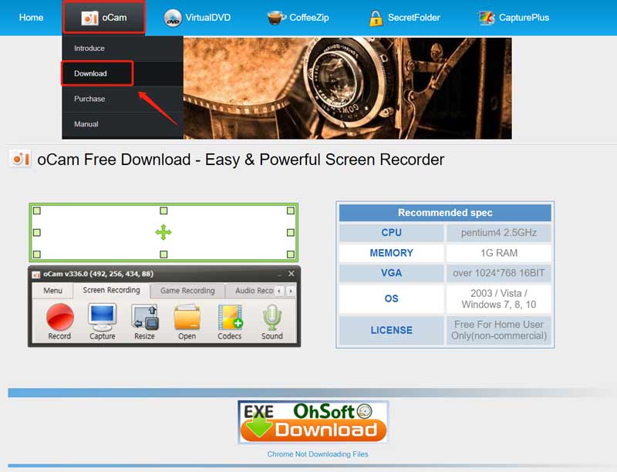Click the Open folder icon in oCam
617x472 pixels.
pyautogui.click(x=187, y=322)
